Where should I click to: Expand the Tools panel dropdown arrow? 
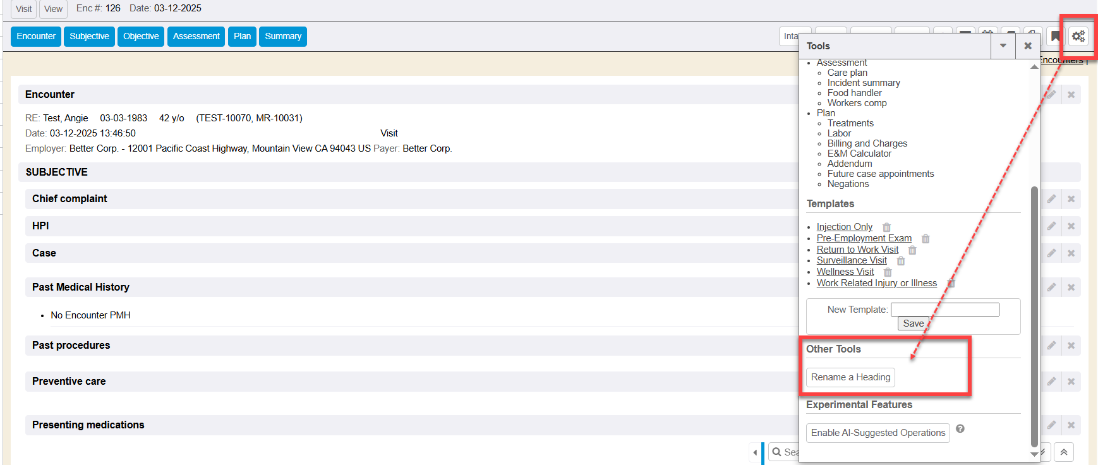(x=1003, y=45)
